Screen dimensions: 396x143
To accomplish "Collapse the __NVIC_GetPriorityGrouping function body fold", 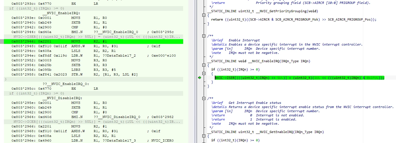I will pyautogui.click(x=204, y=16).
